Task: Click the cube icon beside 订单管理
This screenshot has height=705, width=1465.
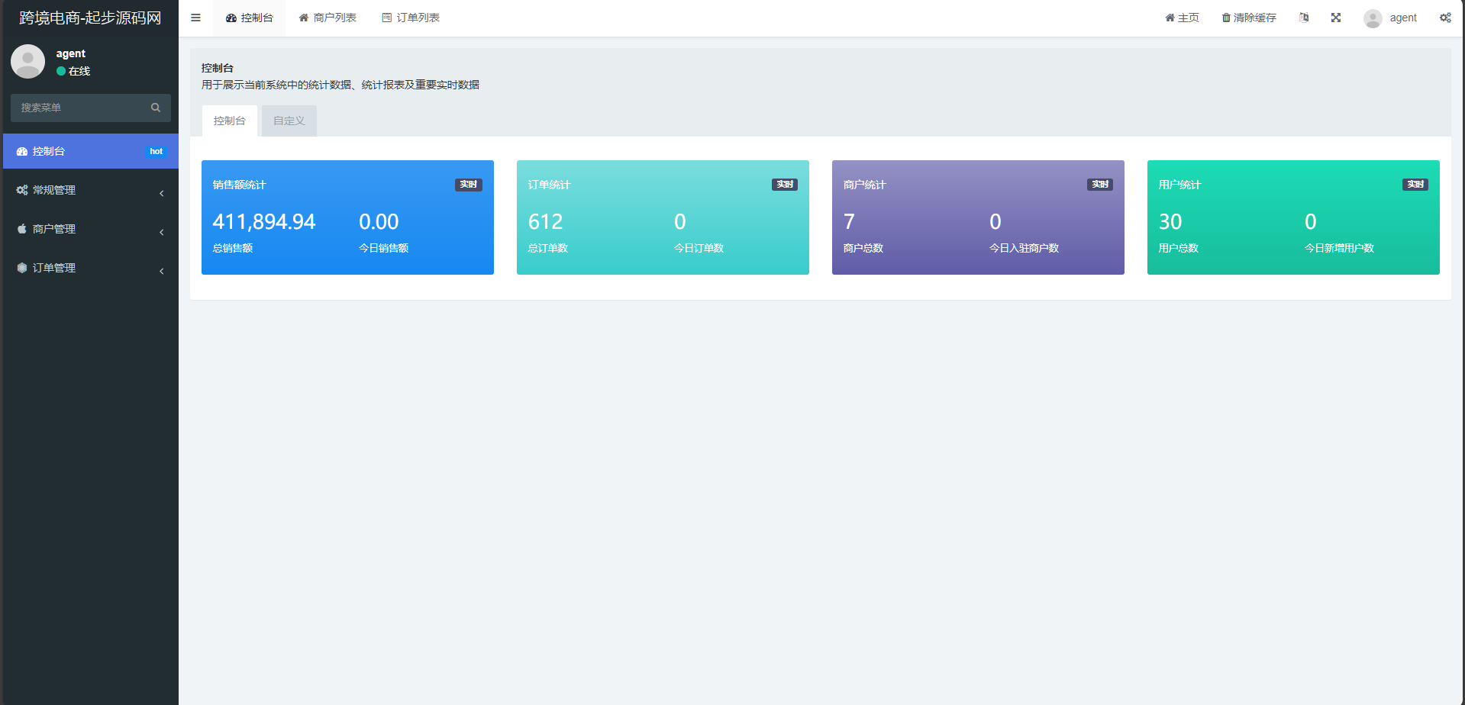Action: (22, 268)
